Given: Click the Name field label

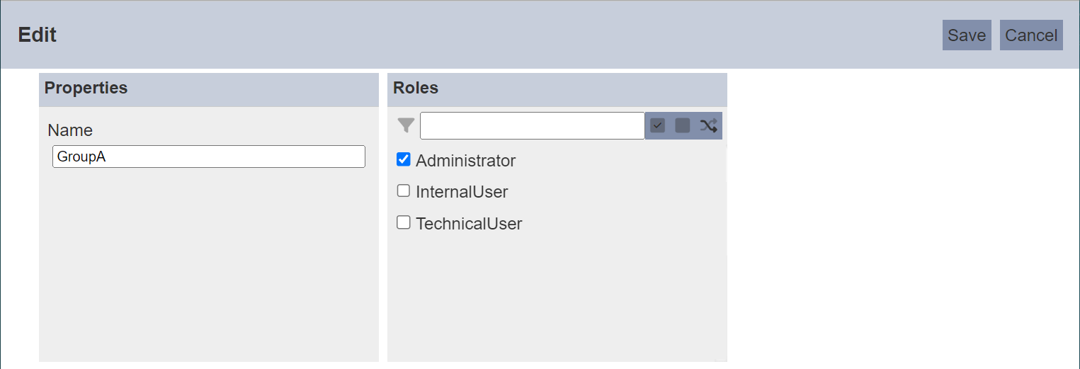Looking at the screenshot, I should coord(70,130).
